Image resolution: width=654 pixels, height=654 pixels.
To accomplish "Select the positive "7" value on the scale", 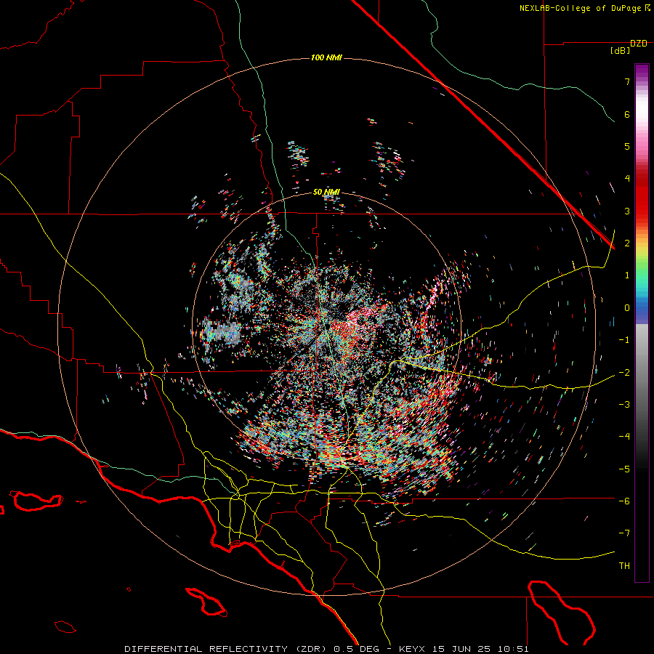I will tap(627, 81).
